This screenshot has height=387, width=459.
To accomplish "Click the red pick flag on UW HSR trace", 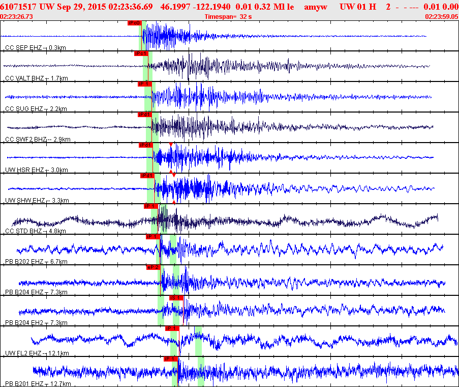I will pyautogui.click(x=145, y=145).
